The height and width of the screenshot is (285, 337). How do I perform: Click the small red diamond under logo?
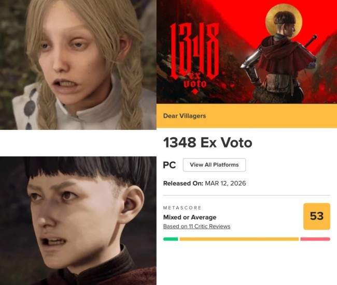pyautogui.click(x=194, y=92)
